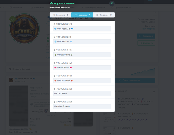Click calendar icon beside 27.09.2025 22:35
The image size is (174, 135).
tap(54, 102)
